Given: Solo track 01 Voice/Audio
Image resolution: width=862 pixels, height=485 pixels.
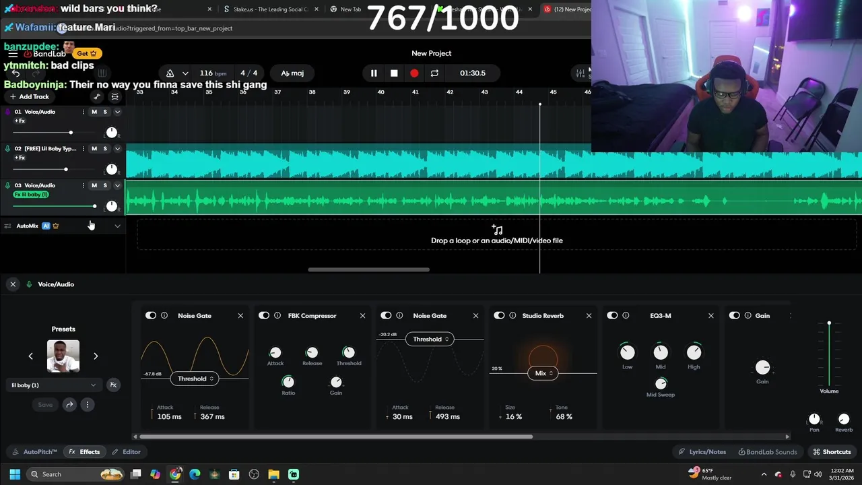Looking at the screenshot, I should coord(105,112).
